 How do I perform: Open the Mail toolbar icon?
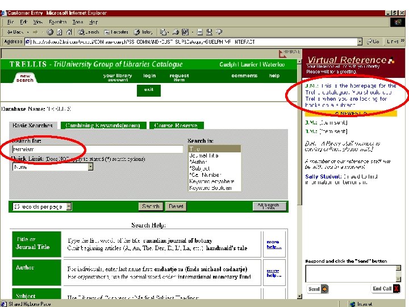pos(163,32)
